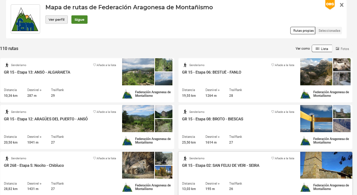
Task: Click author logo on San Feliu de Veri card
Action: 305,187
